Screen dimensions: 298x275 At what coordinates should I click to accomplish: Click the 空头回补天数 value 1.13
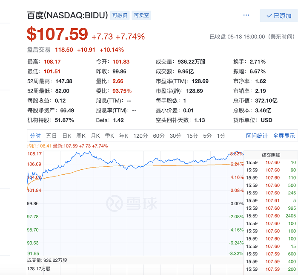pos(200,120)
